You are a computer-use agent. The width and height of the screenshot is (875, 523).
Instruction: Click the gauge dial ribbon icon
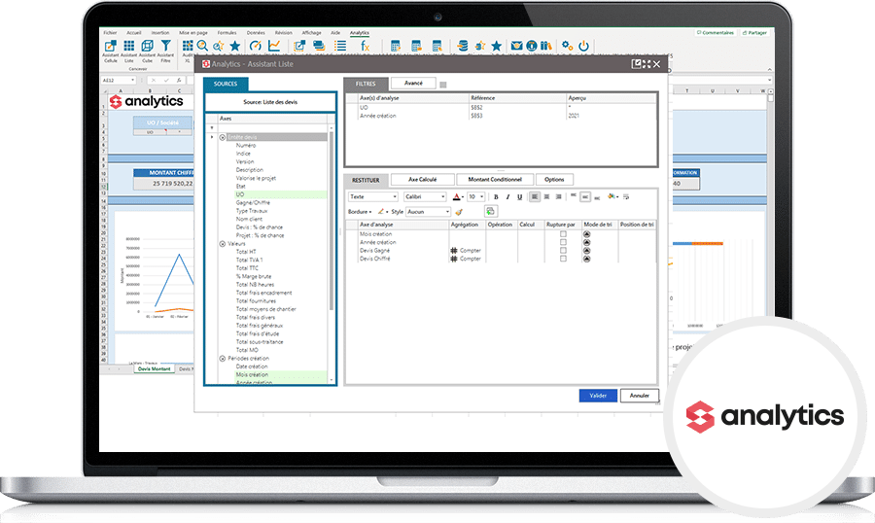(256, 46)
